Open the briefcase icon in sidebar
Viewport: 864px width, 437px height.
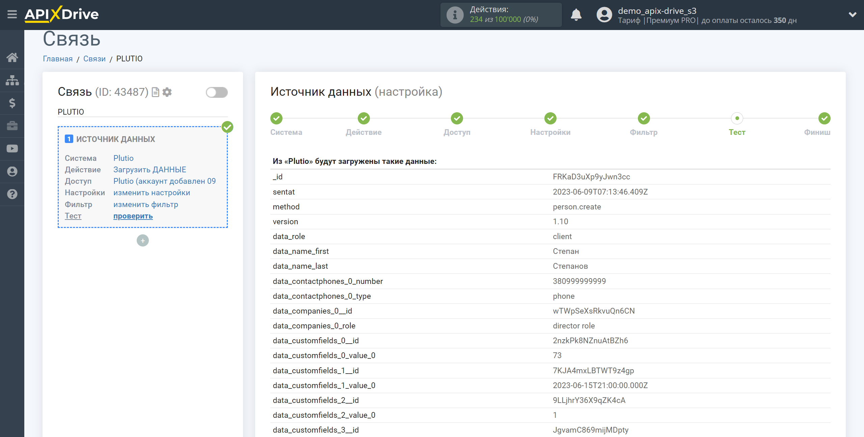point(12,126)
